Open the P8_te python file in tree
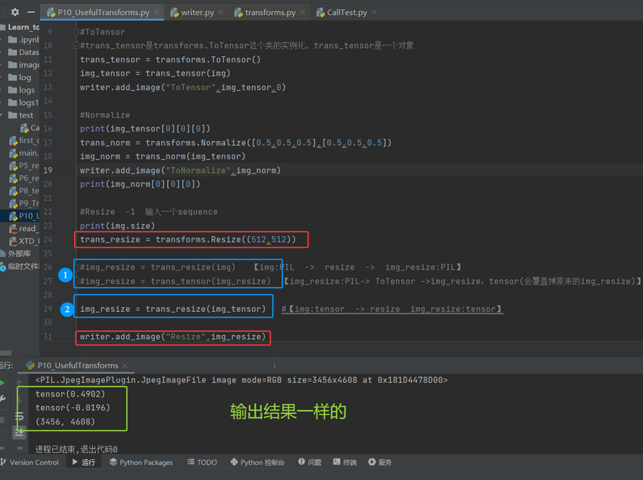This screenshot has height=480, width=643. (24, 191)
